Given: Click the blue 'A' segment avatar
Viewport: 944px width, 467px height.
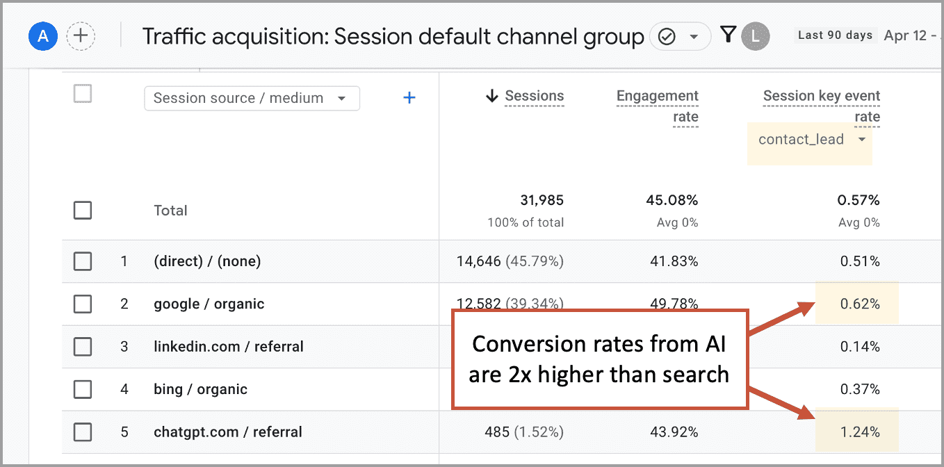Looking at the screenshot, I should tap(43, 36).
